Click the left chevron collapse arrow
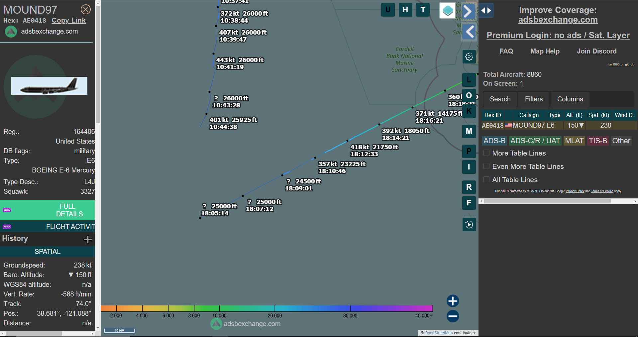Screen dimensions: 638x337 pos(470,32)
